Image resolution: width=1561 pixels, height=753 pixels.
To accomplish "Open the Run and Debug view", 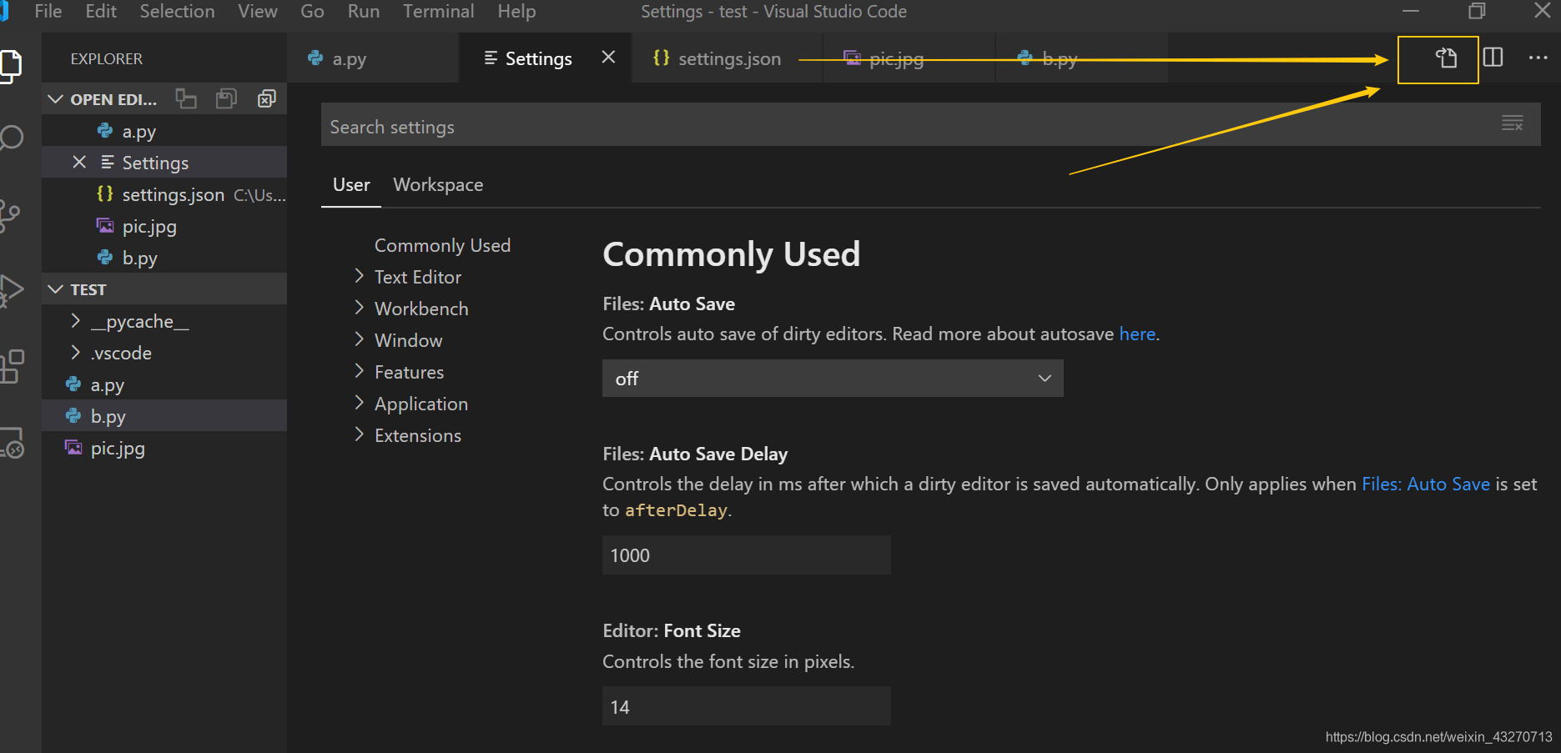I will (x=13, y=289).
